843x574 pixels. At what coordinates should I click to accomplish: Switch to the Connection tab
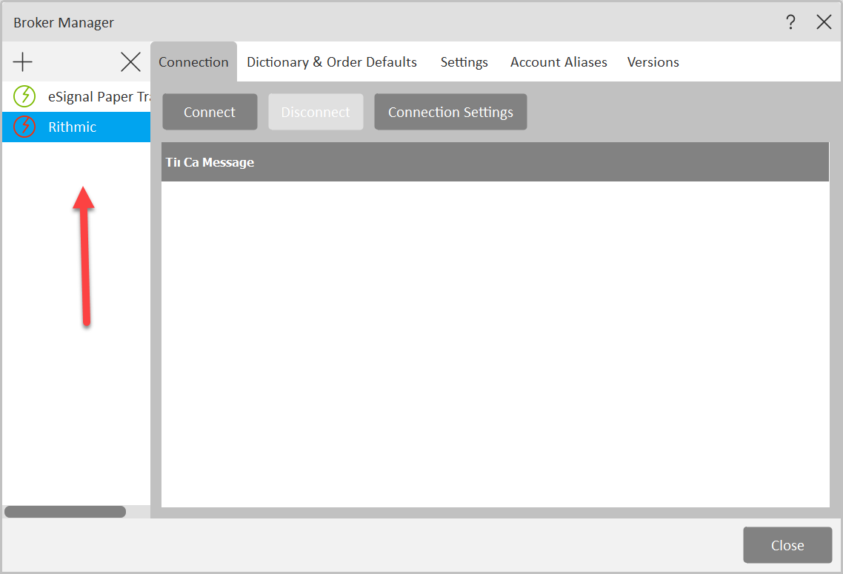(193, 62)
